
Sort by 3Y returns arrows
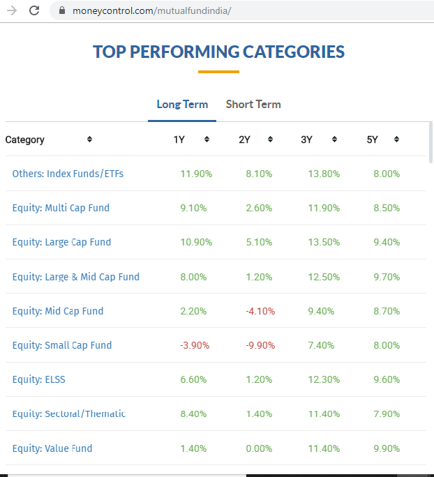(334, 139)
